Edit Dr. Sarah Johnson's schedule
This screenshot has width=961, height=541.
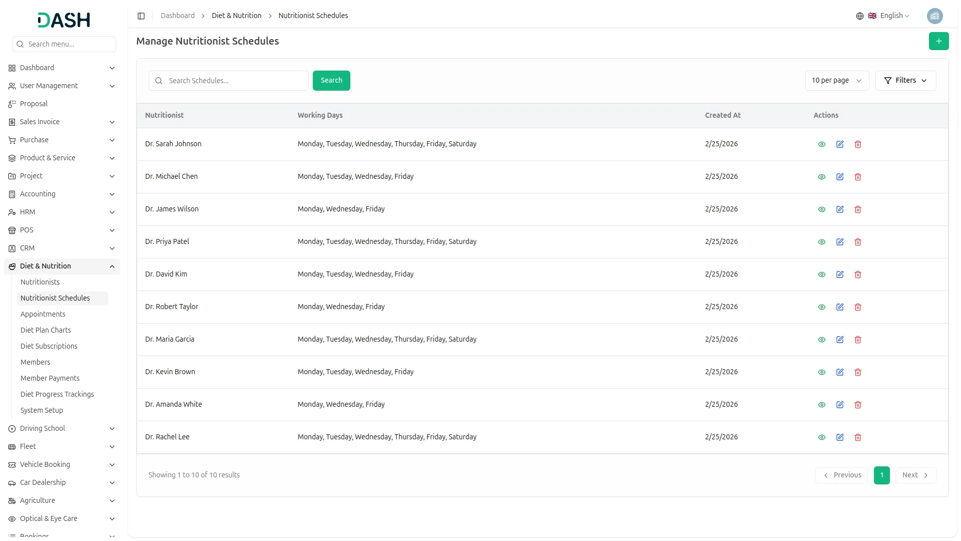(840, 144)
